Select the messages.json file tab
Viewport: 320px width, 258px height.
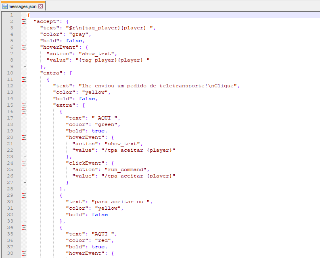(23, 6)
